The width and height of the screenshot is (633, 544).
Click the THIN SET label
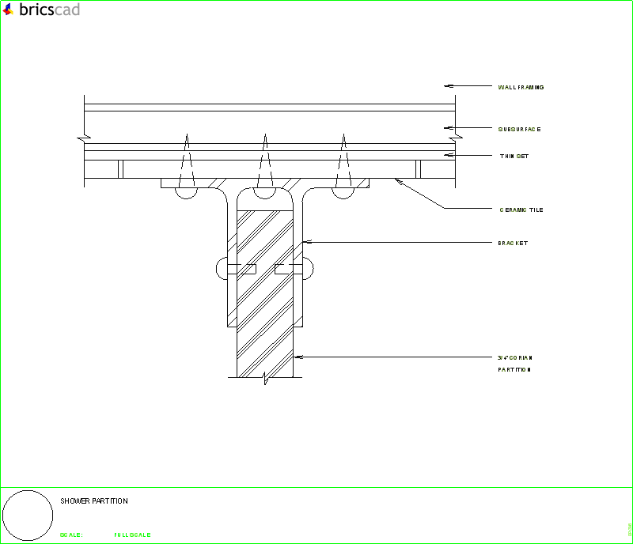514,156
